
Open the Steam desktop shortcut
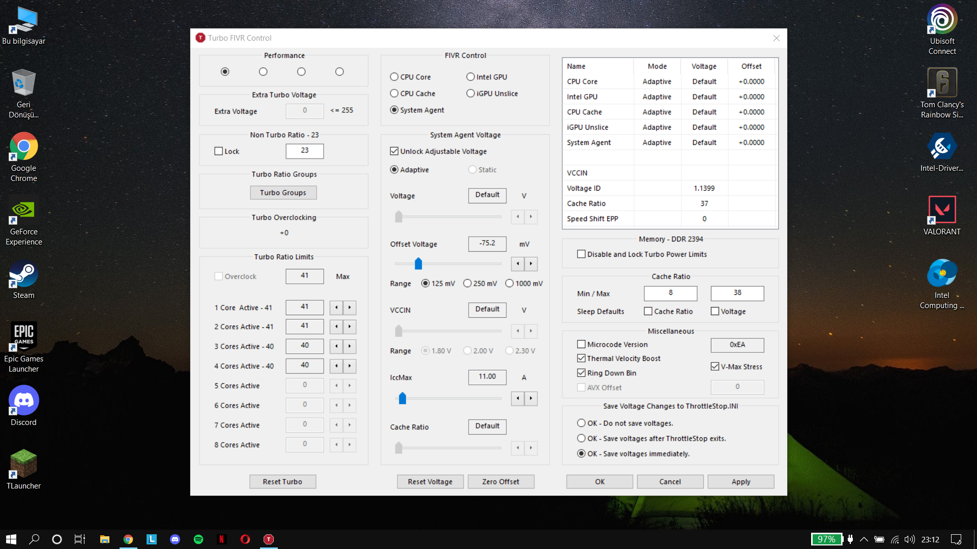pos(23,274)
